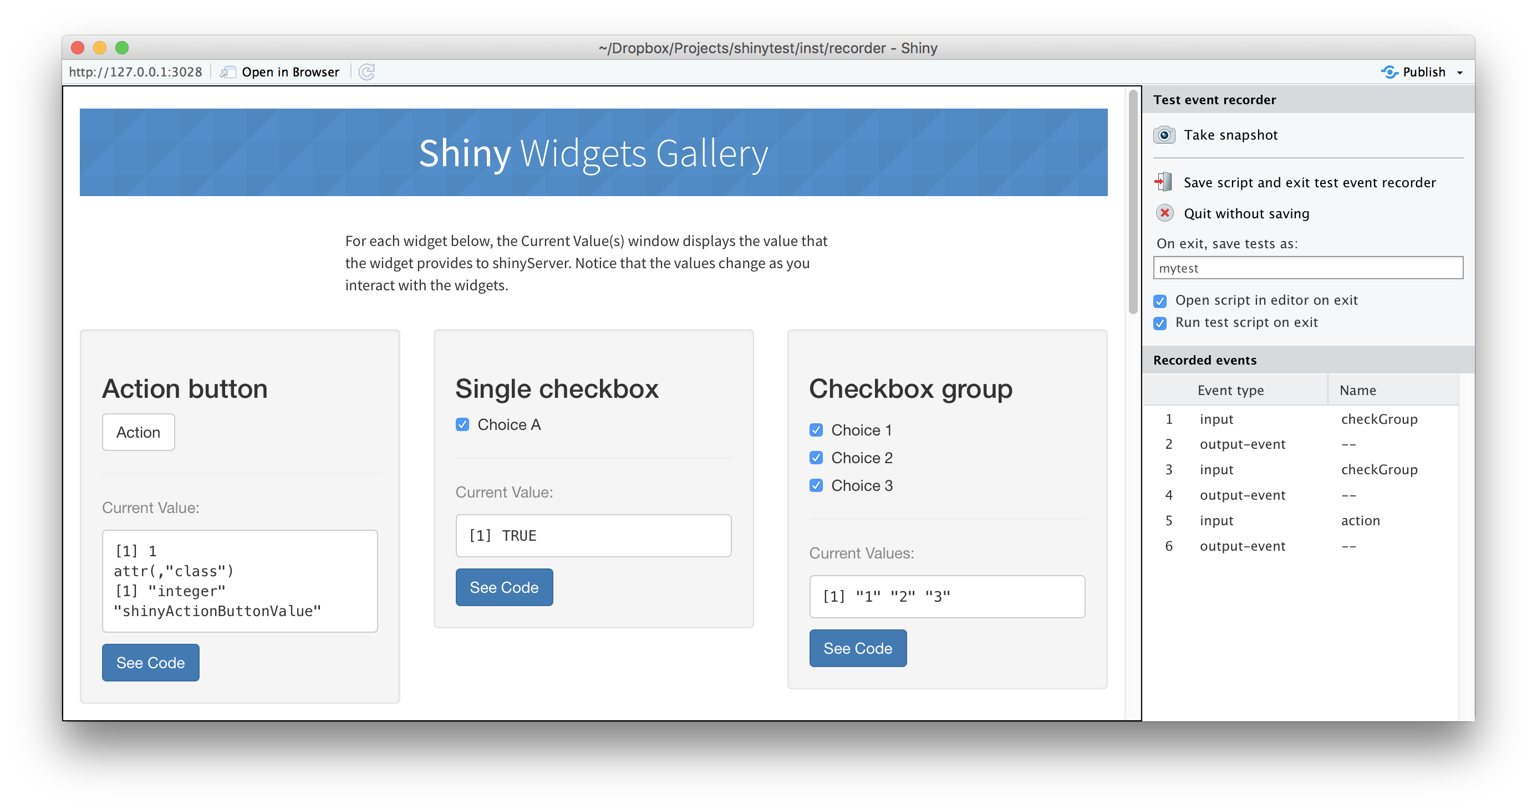The image size is (1537, 810).
Task: Click the red Quit without saving icon
Action: [x=1164, y=213]
